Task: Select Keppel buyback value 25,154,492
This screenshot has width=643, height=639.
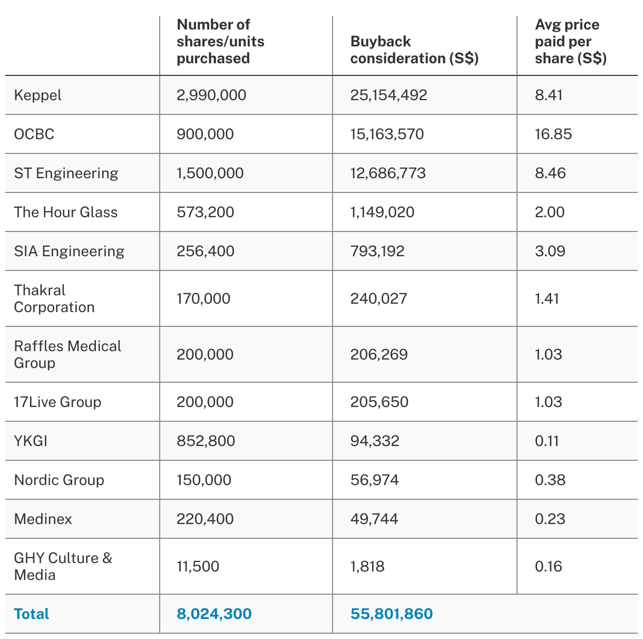Action: [x=389, y=95]
